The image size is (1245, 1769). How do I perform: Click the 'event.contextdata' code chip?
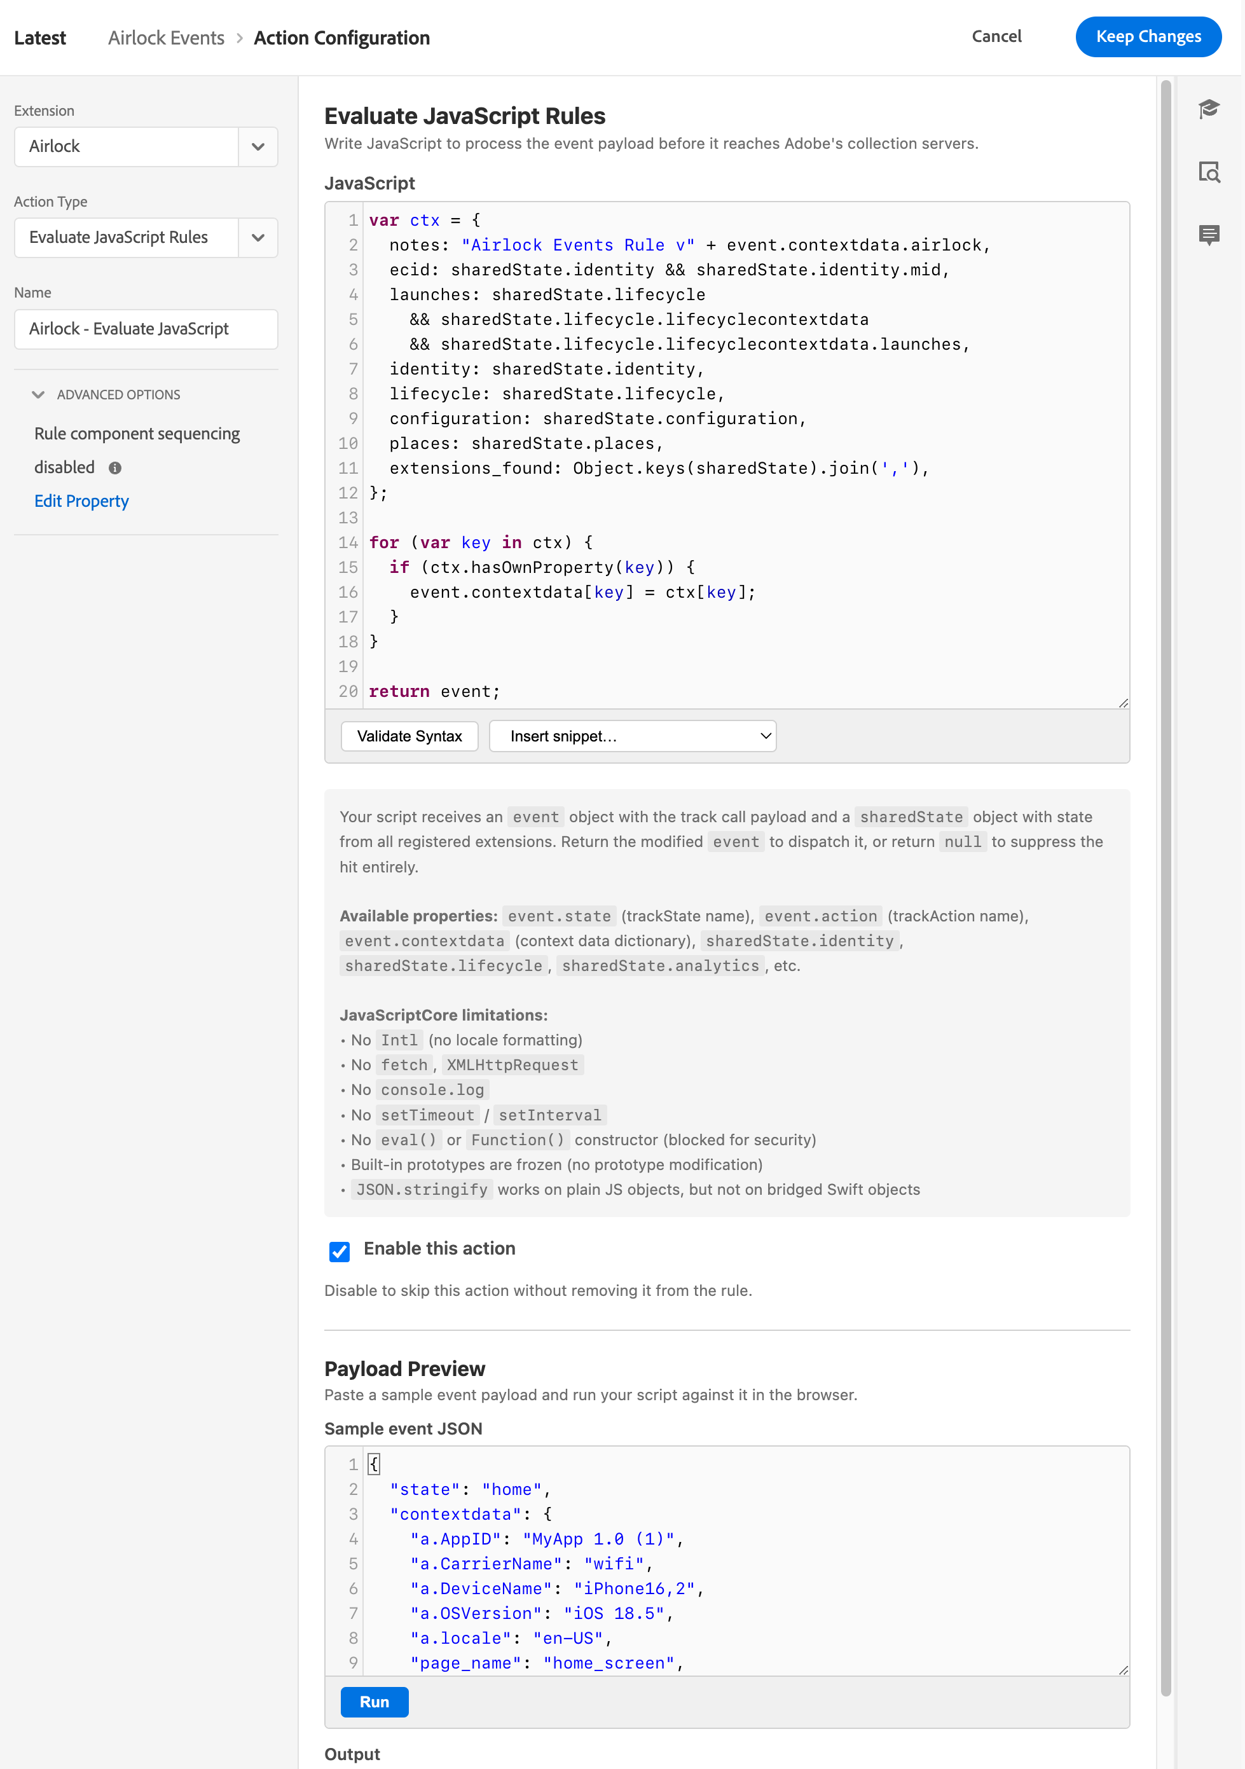[425, 940]
